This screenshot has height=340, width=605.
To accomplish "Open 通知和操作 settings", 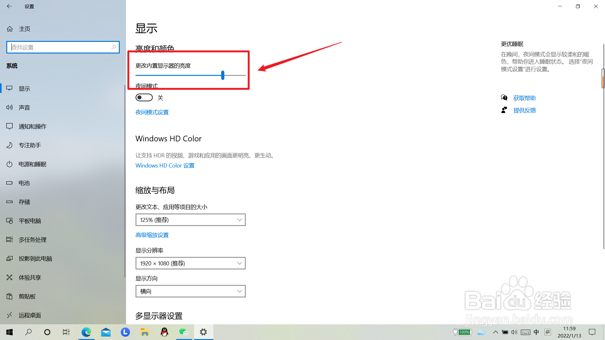I will pos(32,126).
